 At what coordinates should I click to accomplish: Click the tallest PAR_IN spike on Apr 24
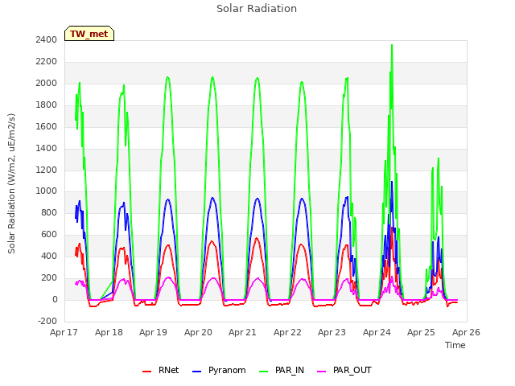(392, 45)
